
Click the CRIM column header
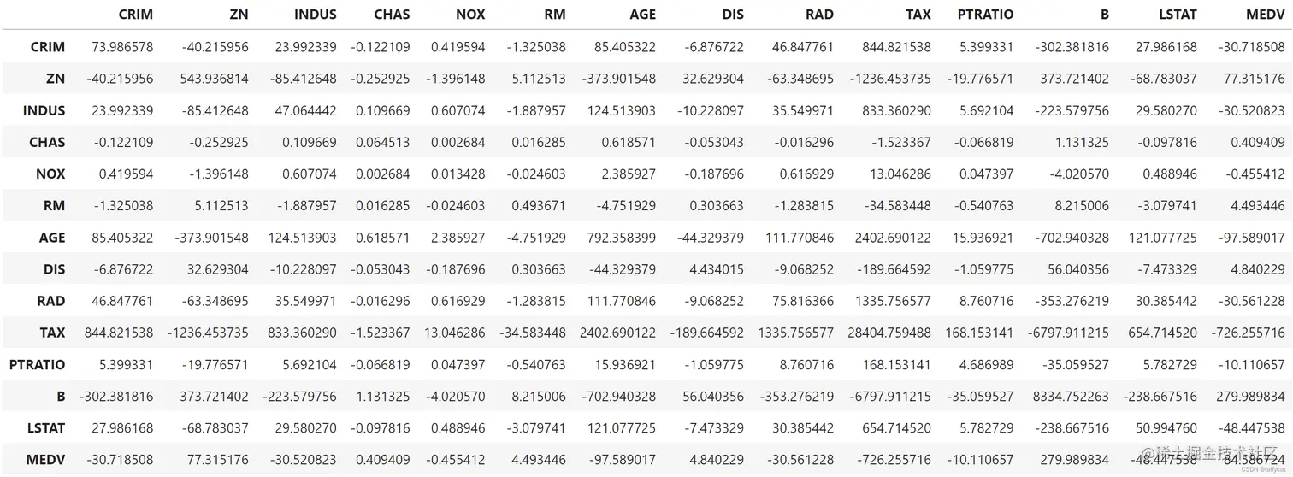(x=136, y=15)
